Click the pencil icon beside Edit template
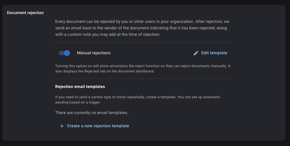290x146 pixels. click(x=196, y=53)
